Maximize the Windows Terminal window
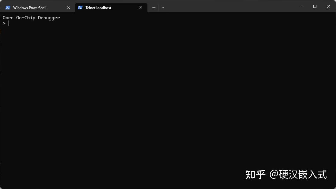 click(x=315, y=6)
